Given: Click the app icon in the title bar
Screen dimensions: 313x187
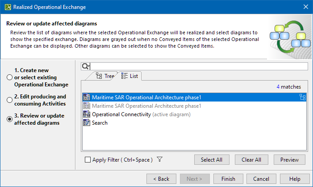Looking at the screenshot, I should (7, 7).
